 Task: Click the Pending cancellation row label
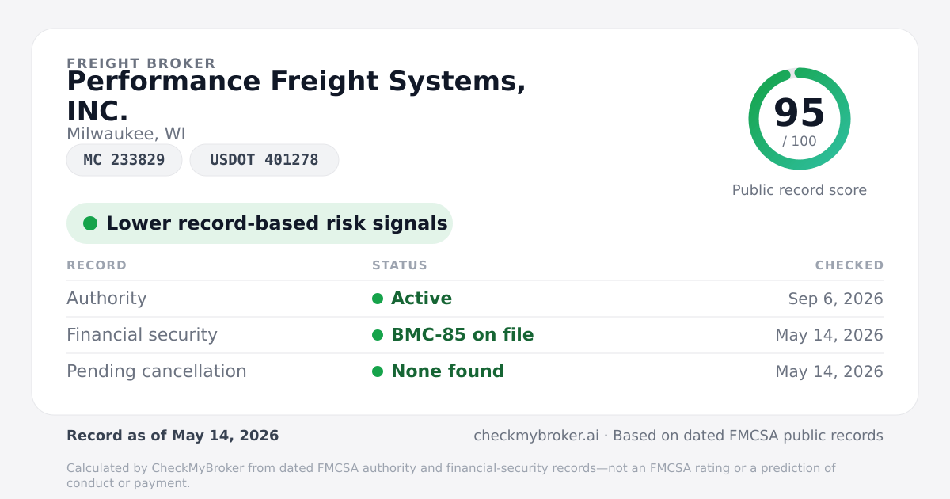tap(157, 371)
